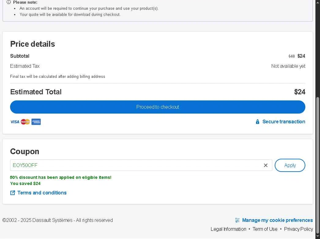Click the vertical scrollbar thumb
The image size is (320, 239).
pyautogui.click(x=318, y=165)
